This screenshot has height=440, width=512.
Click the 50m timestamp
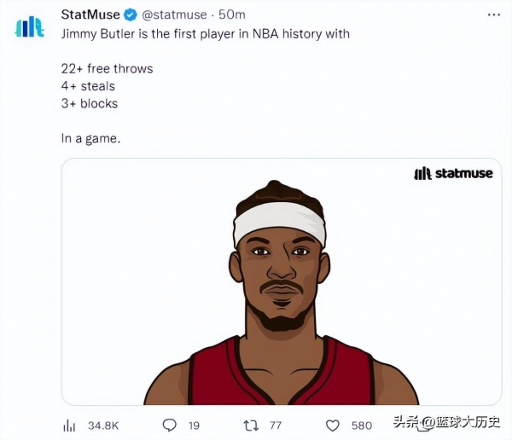coord(232,14)
